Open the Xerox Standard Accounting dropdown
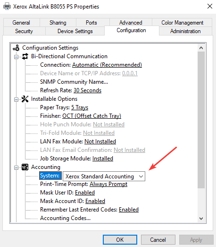 point(104,176)
